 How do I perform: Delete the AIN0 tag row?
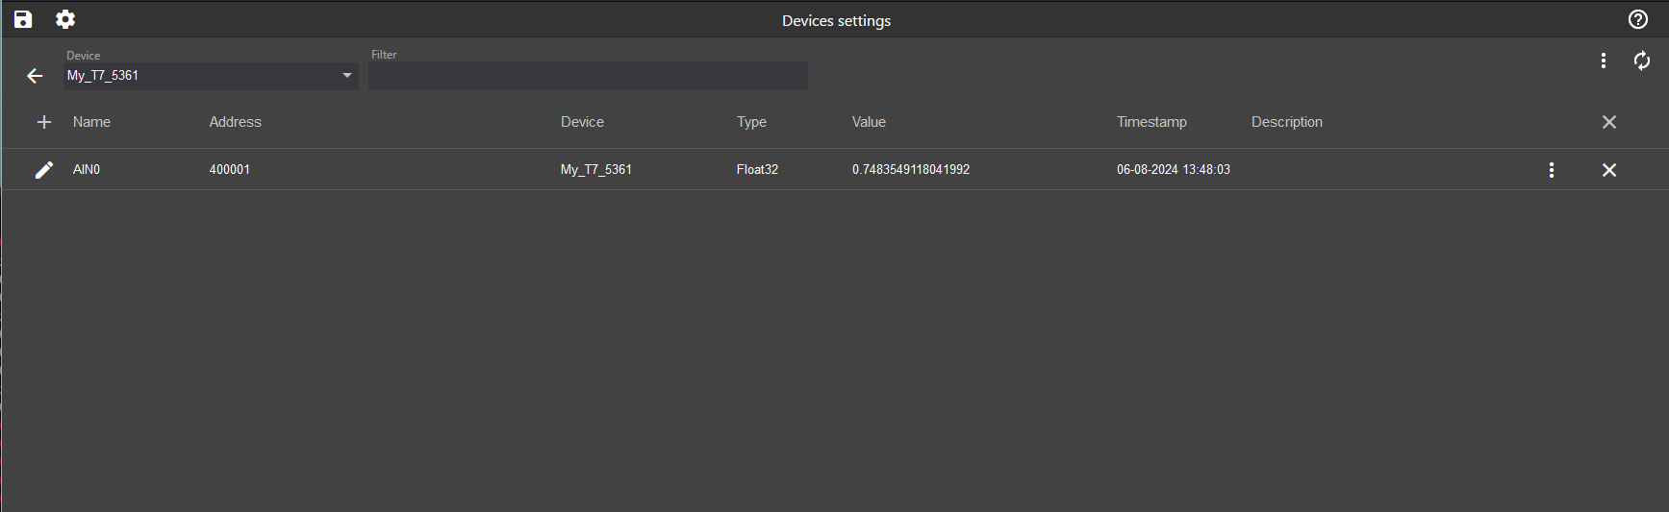tap(1608, 170)
